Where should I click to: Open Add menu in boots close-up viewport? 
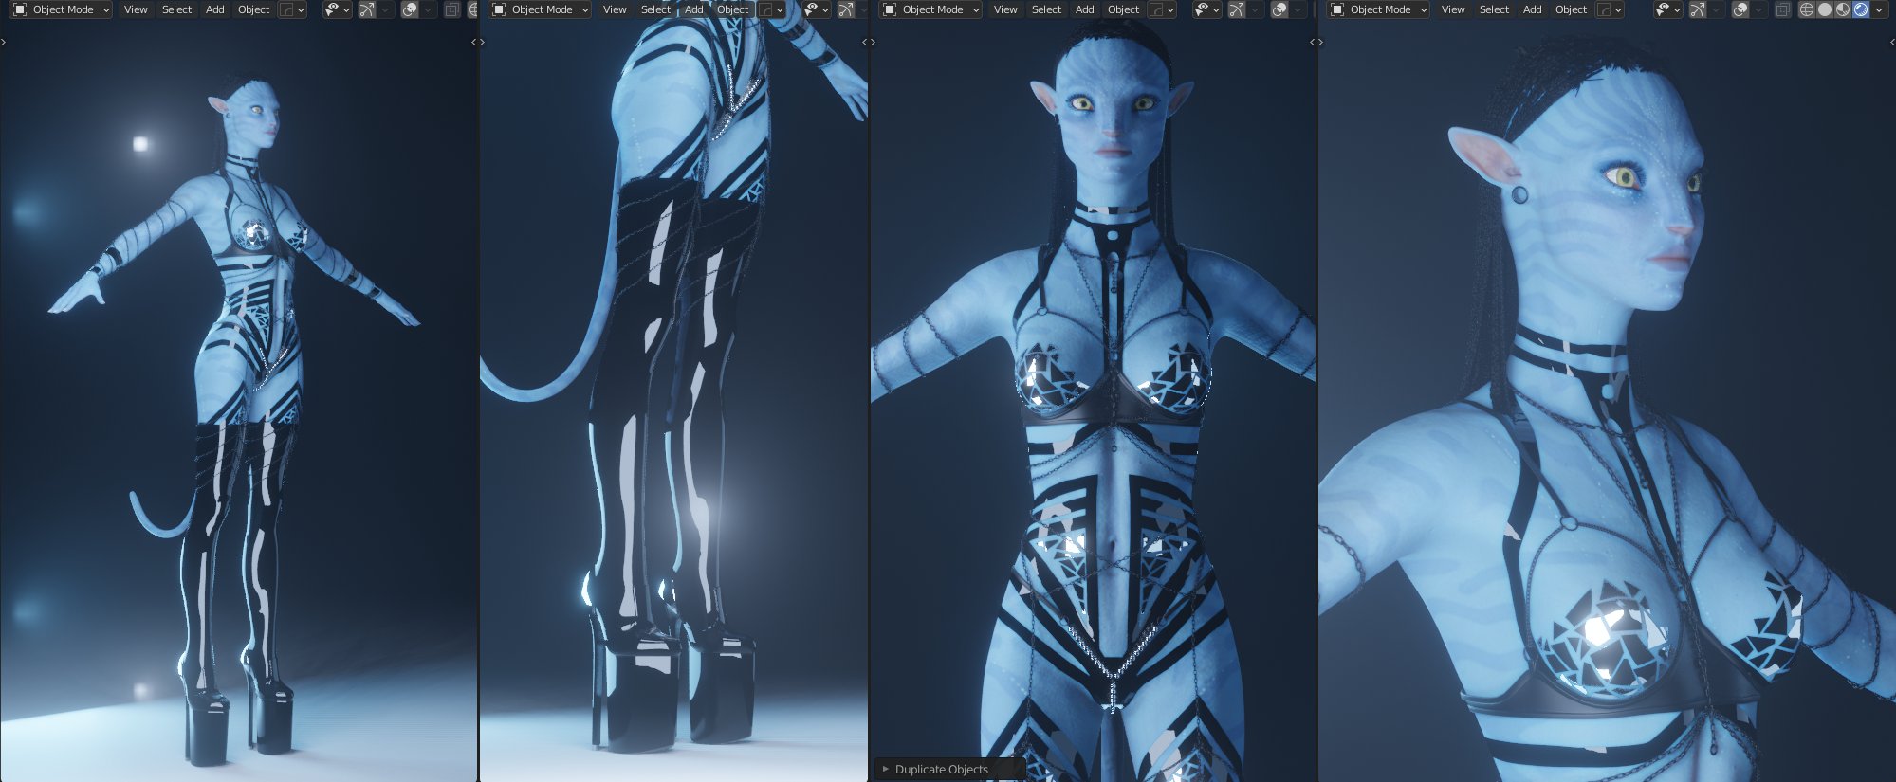[694, 9]
